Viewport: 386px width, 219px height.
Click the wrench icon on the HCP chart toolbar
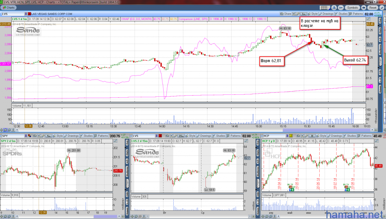pyautogui.click(x=306, y=136)
